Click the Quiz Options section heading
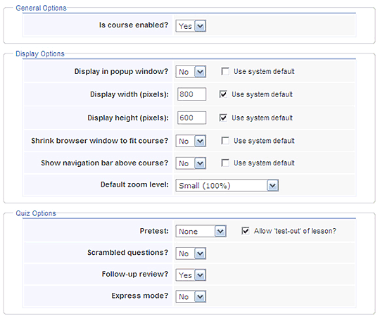Image resolution: width=380 pixels, height=321 pixels. [36, 213]
